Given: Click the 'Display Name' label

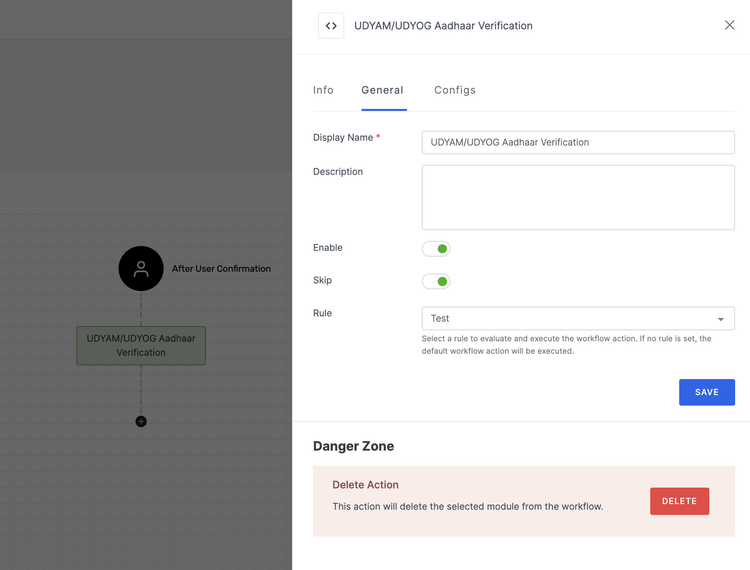Looking at the screenshot, I should (343, 137).
